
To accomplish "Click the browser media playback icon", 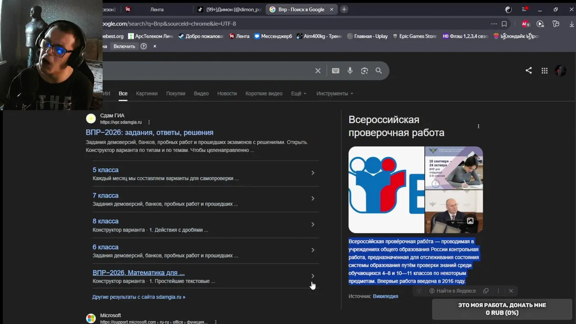I will [540, 24].
